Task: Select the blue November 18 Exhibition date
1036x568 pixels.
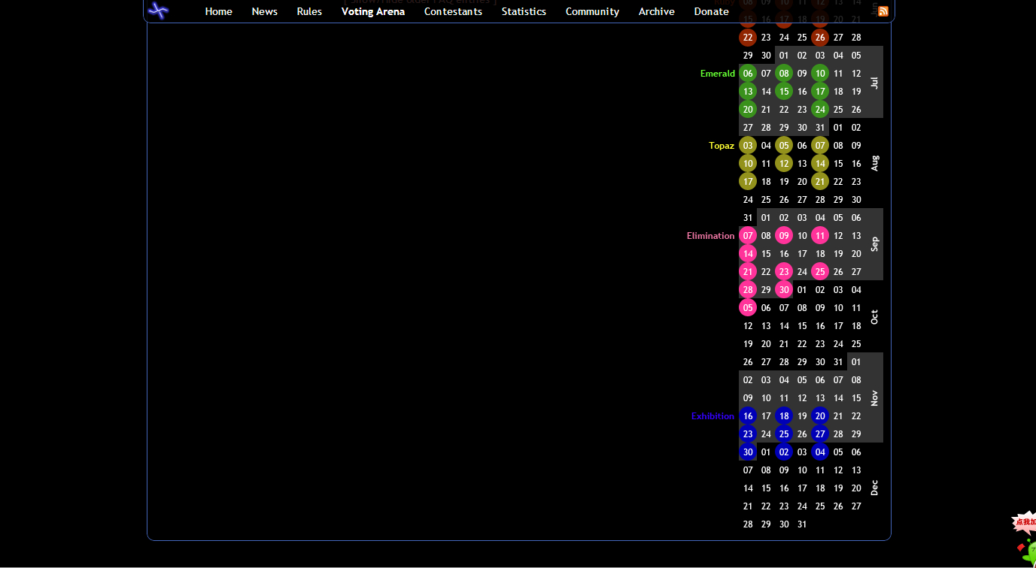Action: coord(784,416)
